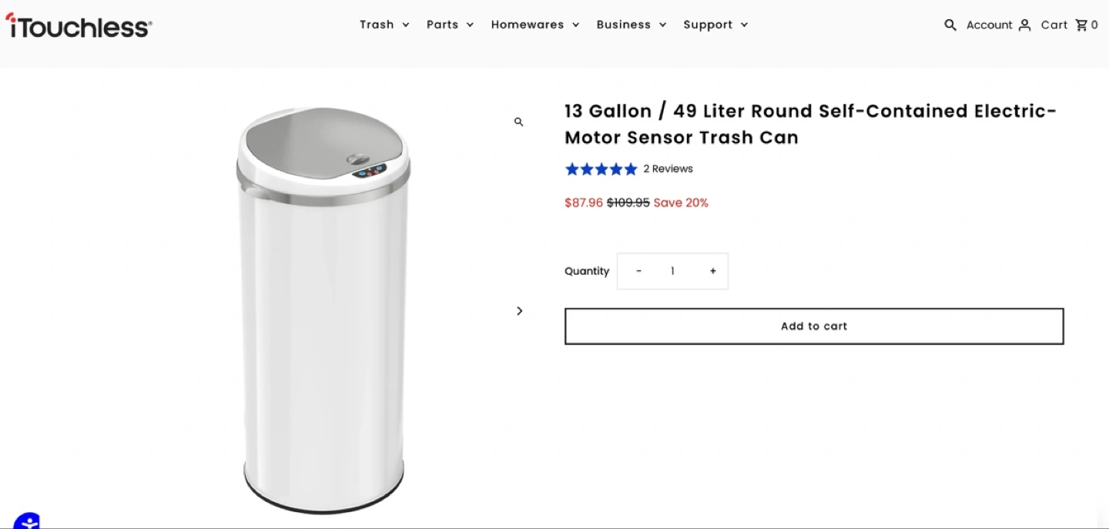Screen dimensions: 1109x529
Task: Click the Account text link
Action: tap(989, 25)
